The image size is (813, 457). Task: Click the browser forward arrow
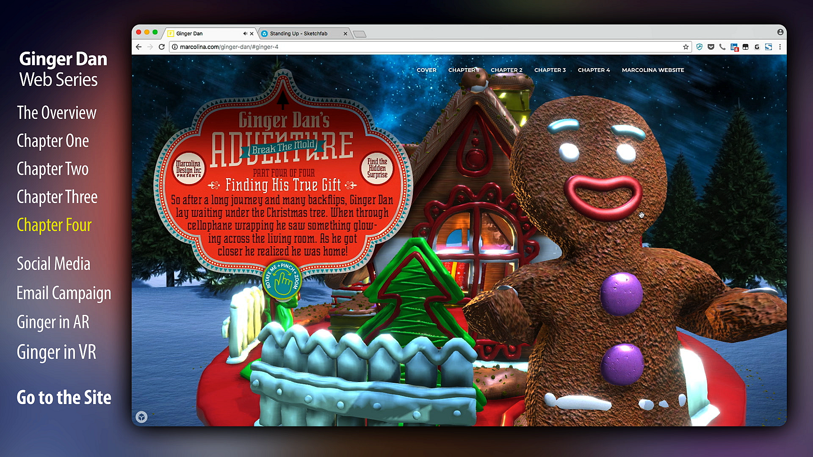[x=150, y=47]
